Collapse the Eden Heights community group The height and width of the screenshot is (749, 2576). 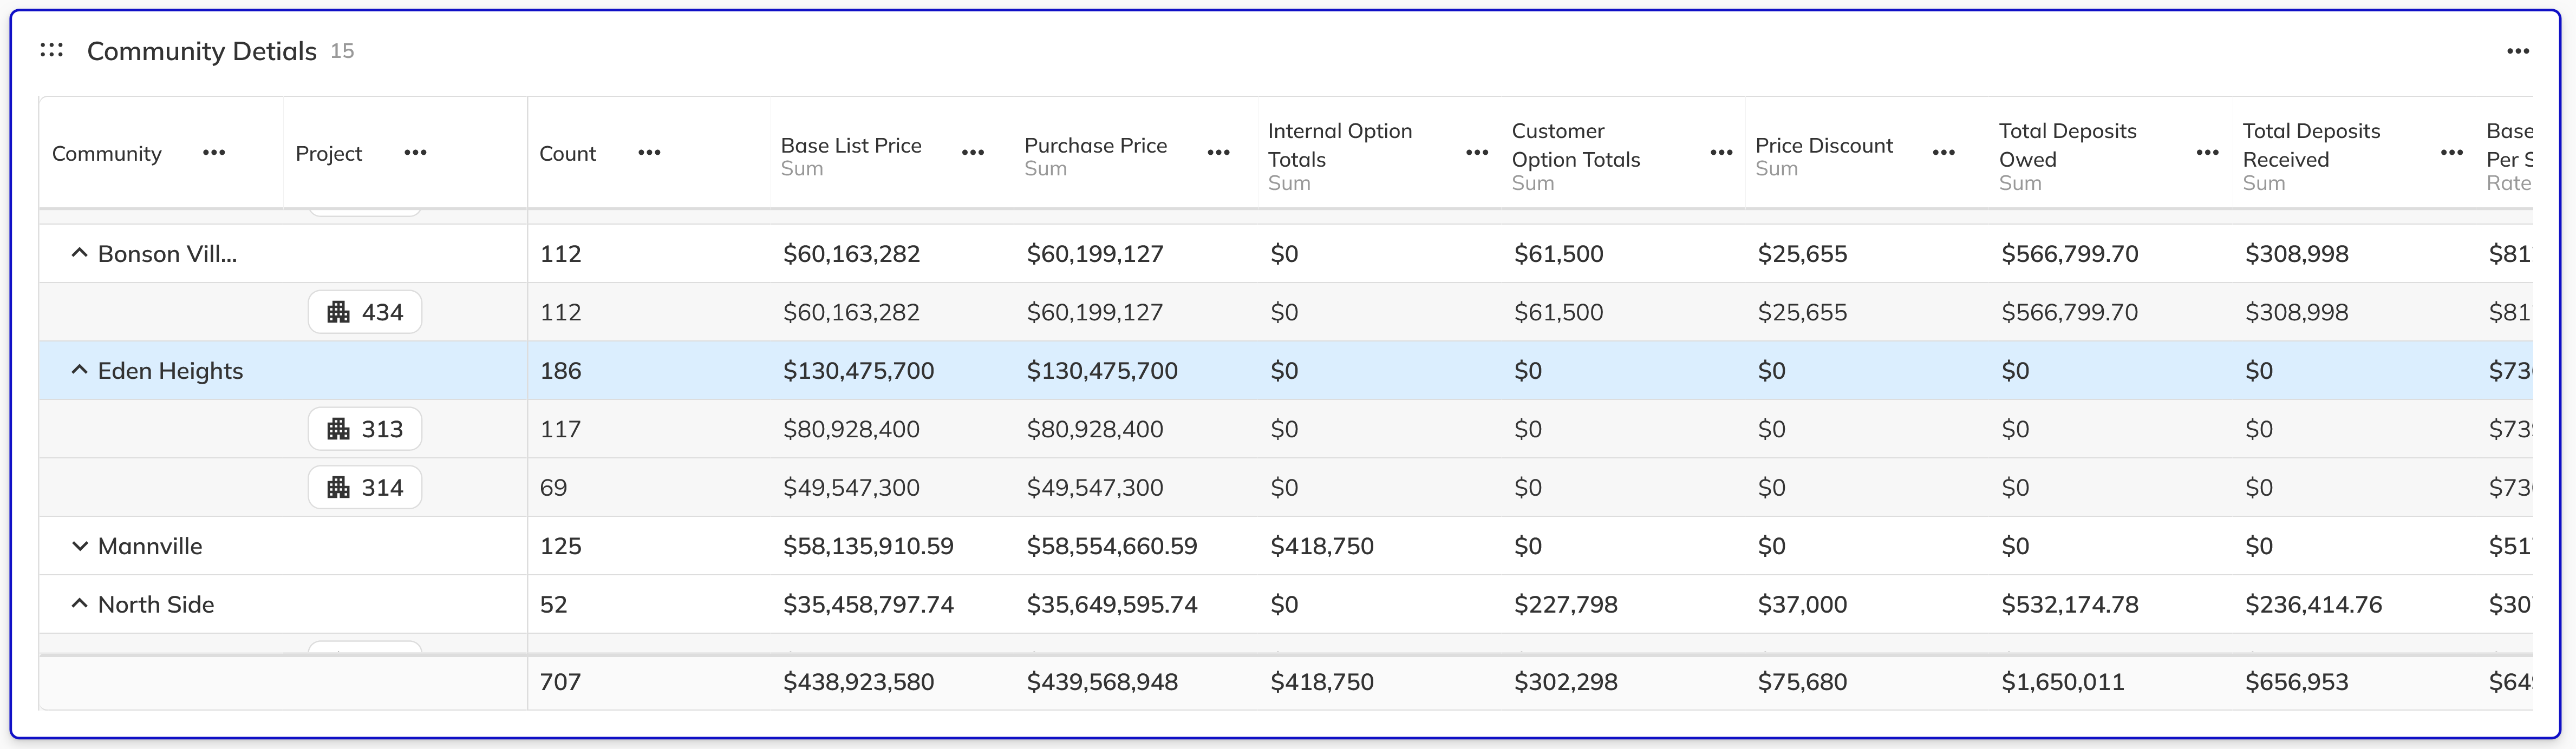79,370
